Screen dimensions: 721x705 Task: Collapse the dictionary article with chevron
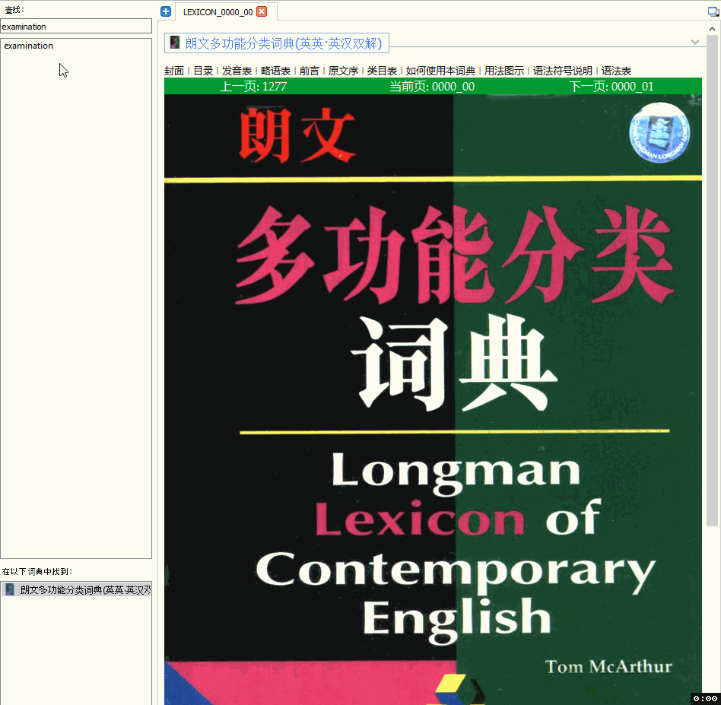[695, 42]
